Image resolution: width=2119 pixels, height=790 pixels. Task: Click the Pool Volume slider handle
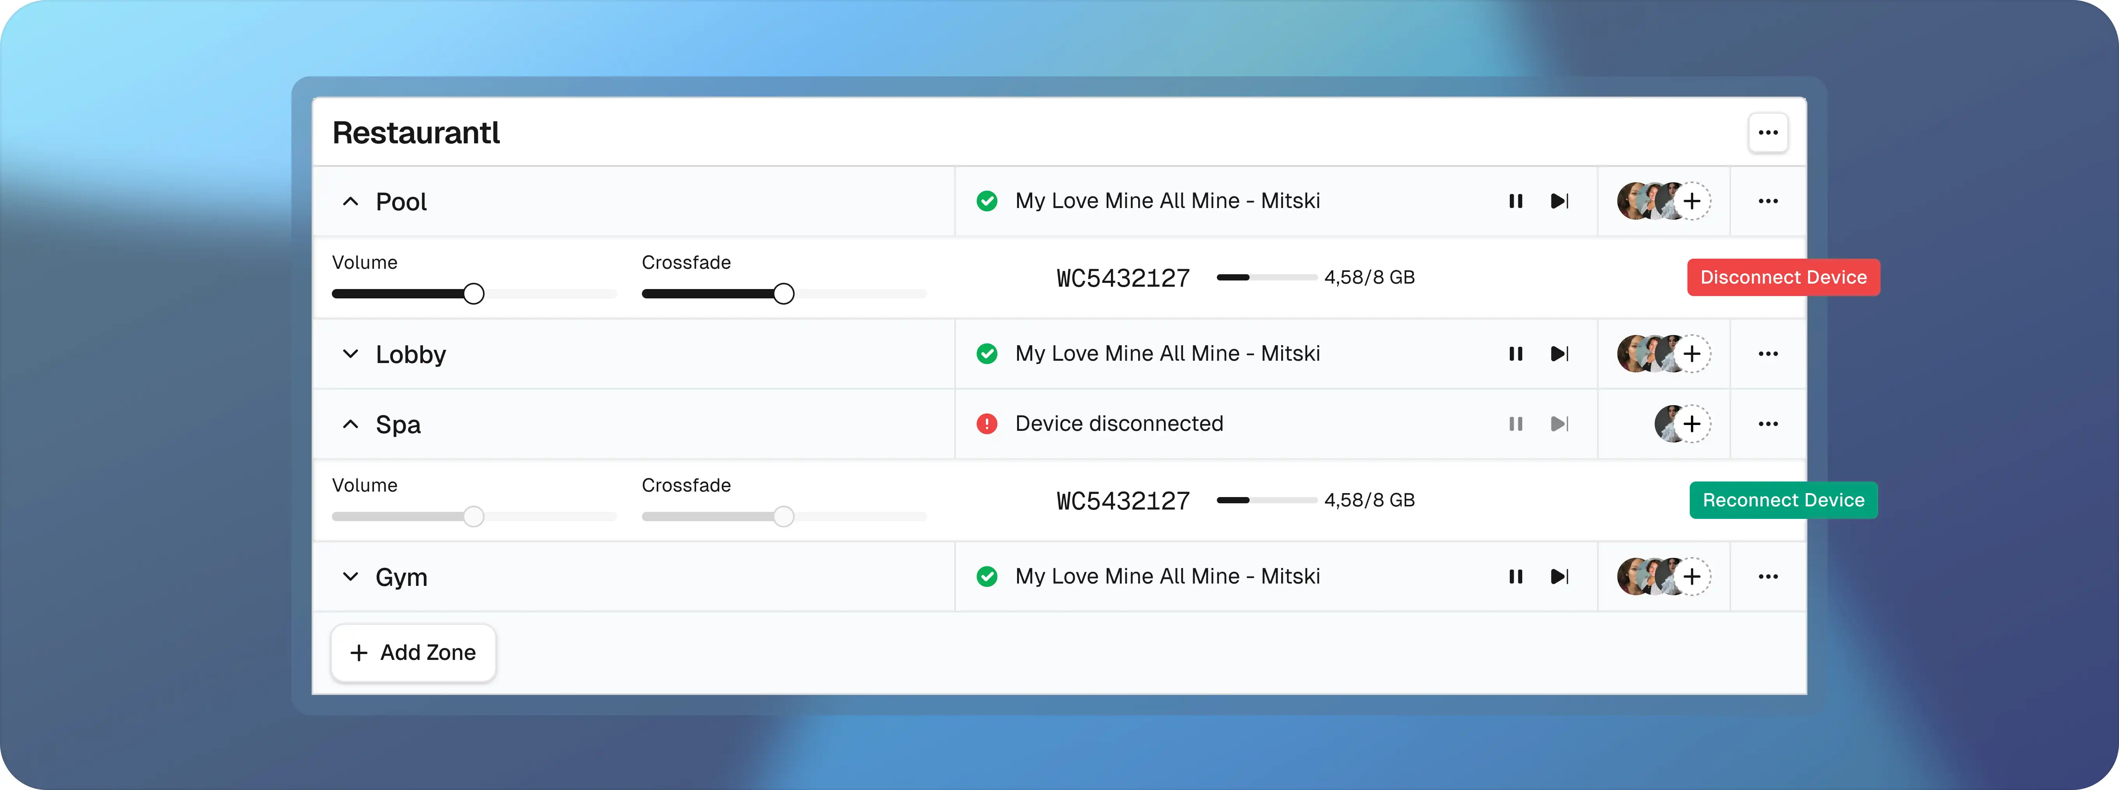474,294
